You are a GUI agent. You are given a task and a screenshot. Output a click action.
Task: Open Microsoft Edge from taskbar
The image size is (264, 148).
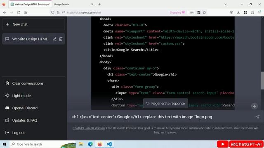(90, 144)
